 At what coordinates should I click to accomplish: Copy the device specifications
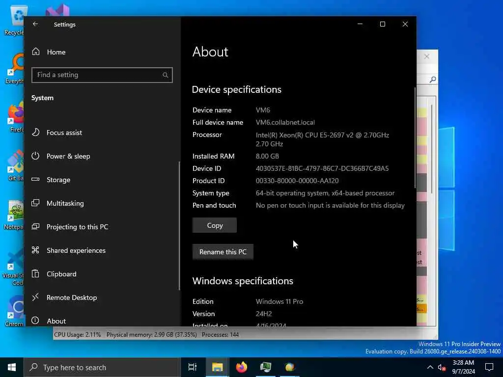pos(215,225)
